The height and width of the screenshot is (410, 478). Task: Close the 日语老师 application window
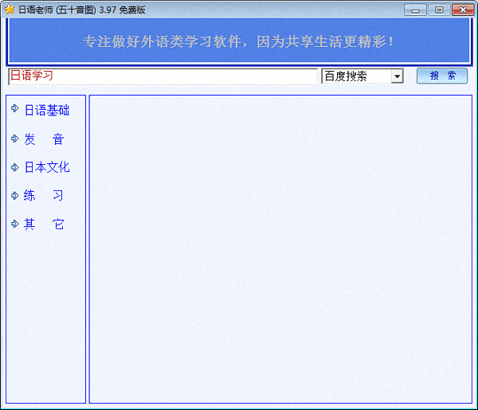coord(462,10)
